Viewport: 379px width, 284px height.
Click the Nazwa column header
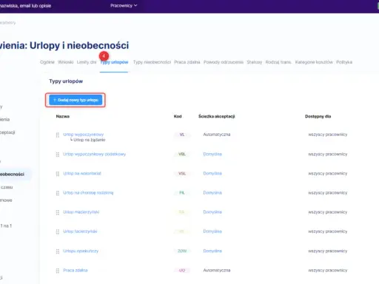pos(63,116)
